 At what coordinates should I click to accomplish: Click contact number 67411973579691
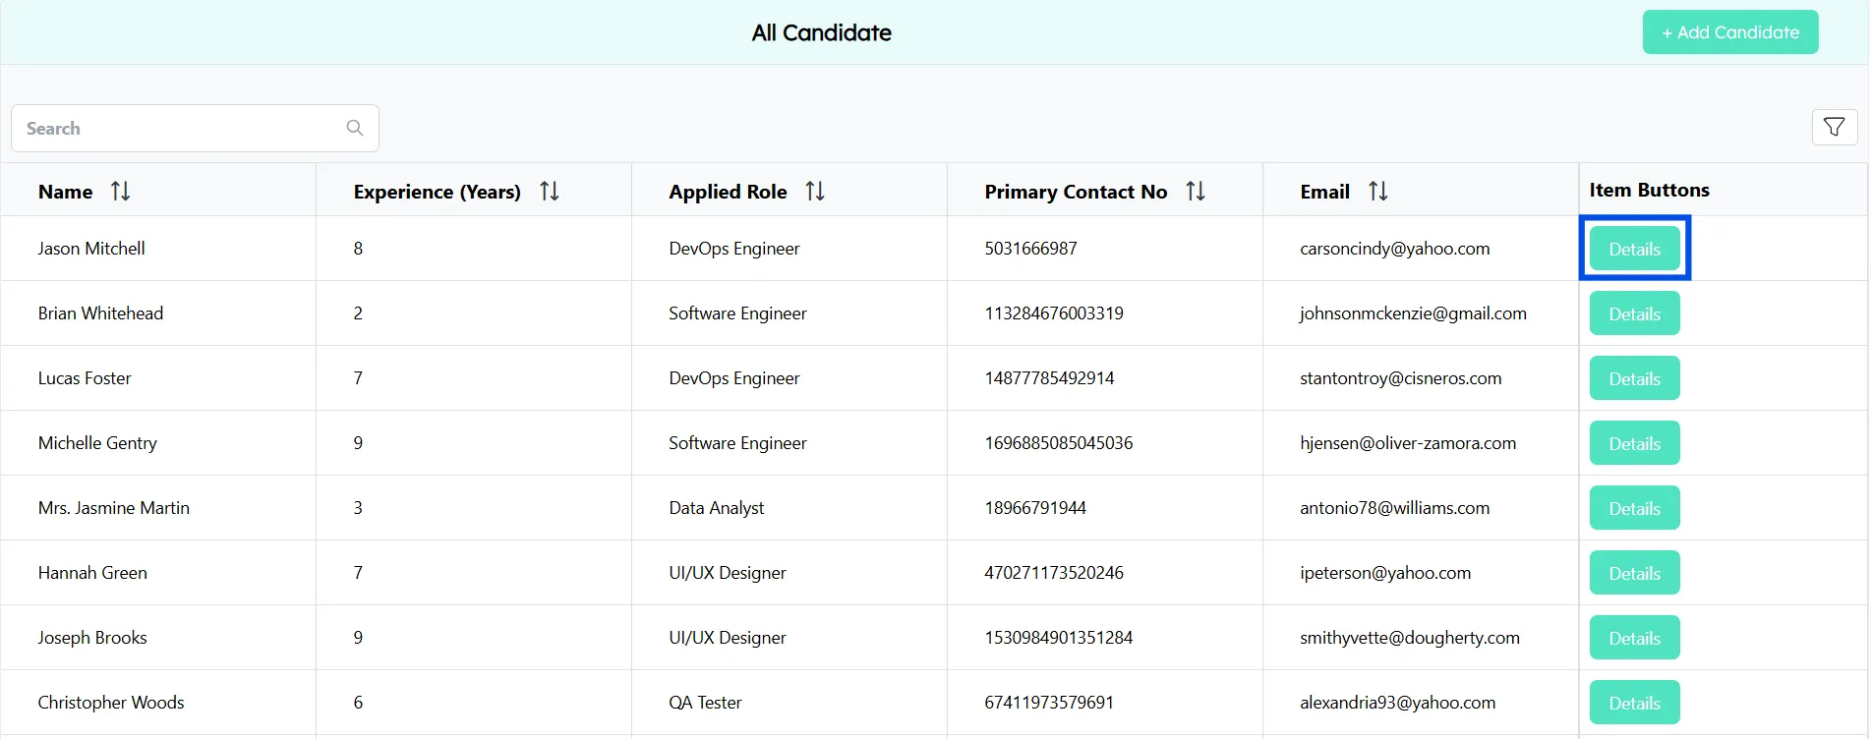1049,703
